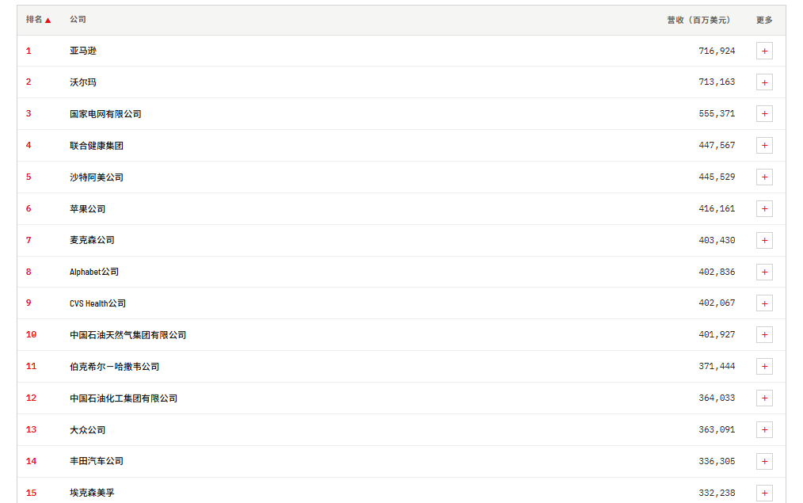803x503 pixels.
Task: Sort by 营收（百万美元） column header
Action: [698, 20]
